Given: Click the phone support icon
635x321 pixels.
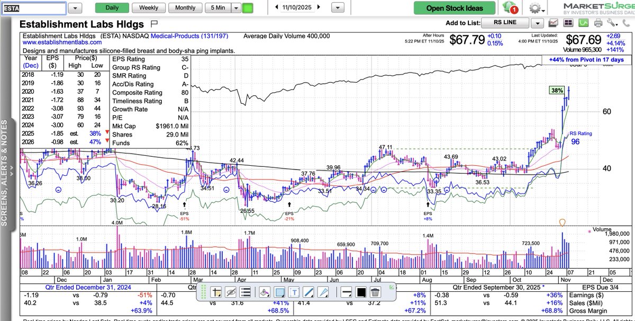Looking at the screenshot, I should pos(626,23).
